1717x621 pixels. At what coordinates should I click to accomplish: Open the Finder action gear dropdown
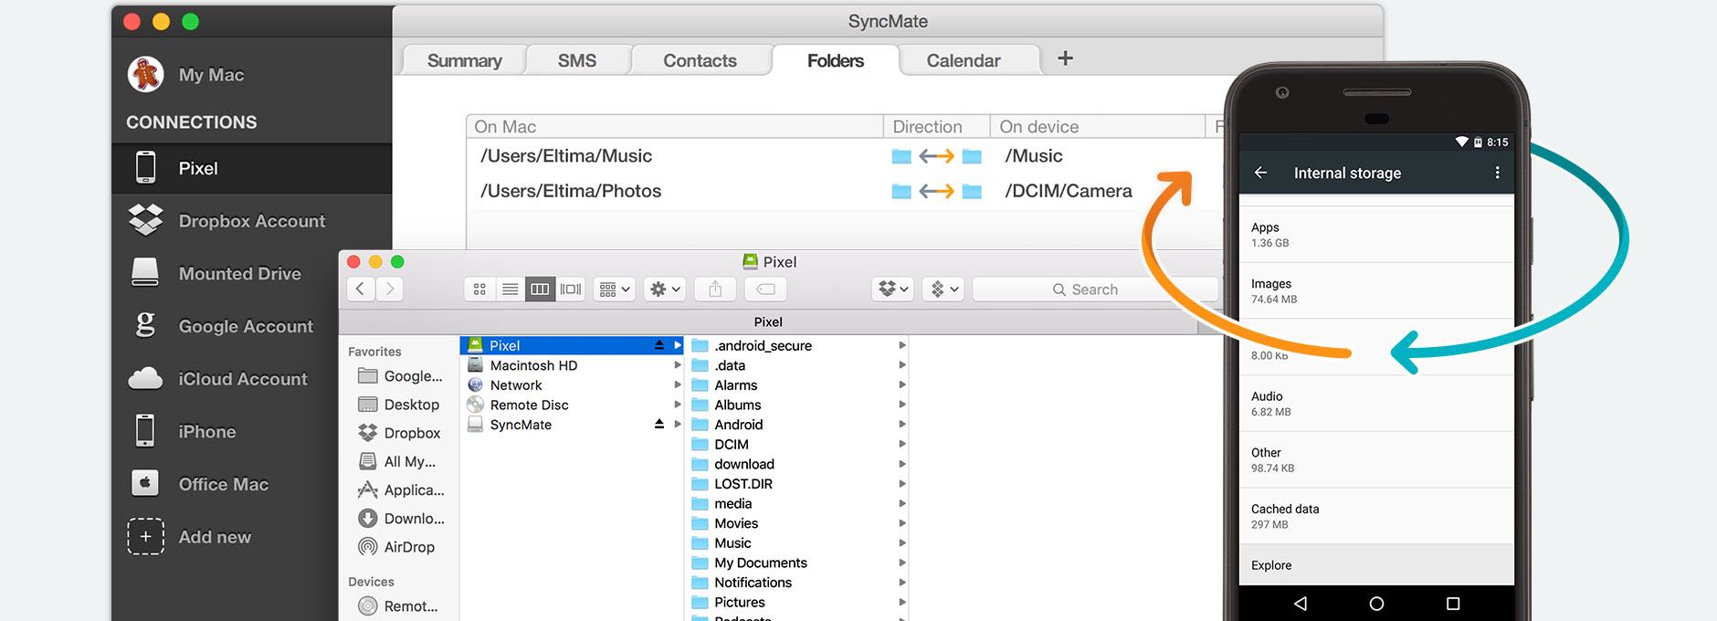click(x=664, y=289)
